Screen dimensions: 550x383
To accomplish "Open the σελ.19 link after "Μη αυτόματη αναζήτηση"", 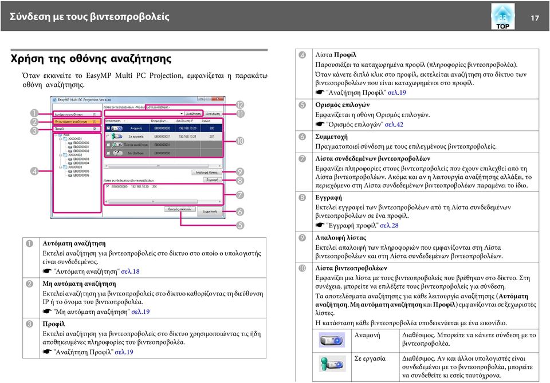I will tap(140, 312).
